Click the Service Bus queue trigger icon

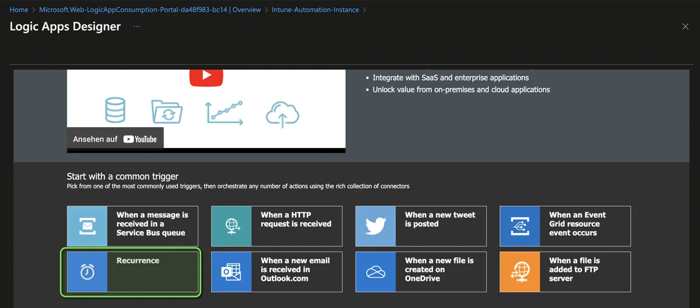pyautogui.click(x=87, y=226)
